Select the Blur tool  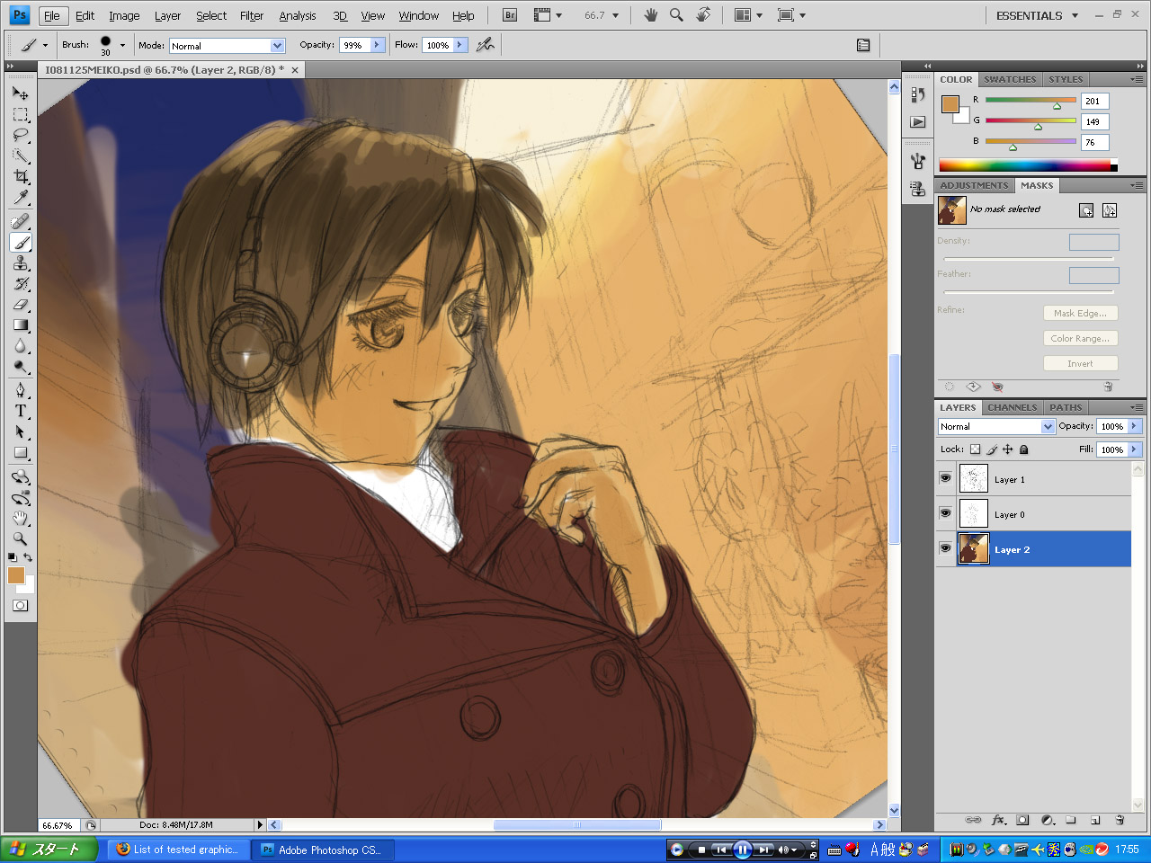click(20, 345)
